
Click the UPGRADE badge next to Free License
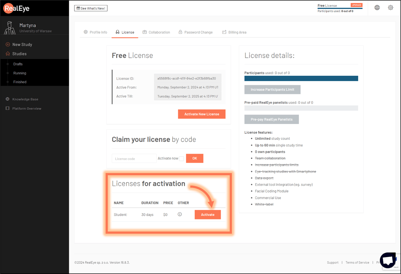357,5
